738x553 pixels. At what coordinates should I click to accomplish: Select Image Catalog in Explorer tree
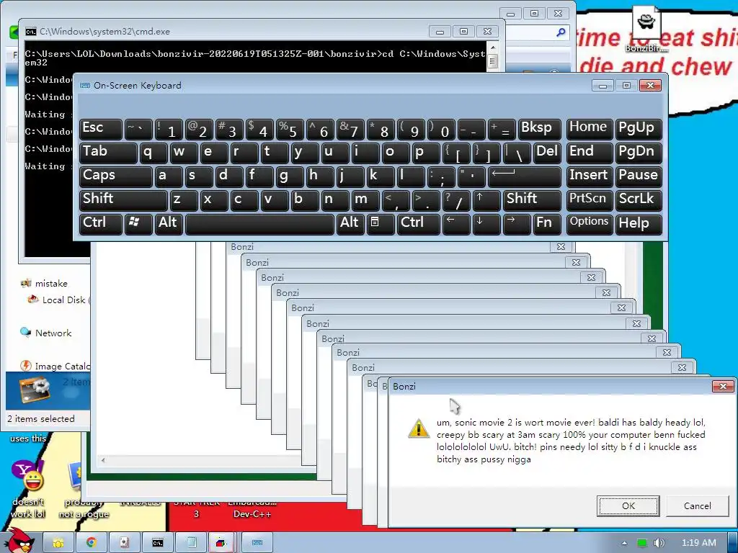pos(55,366)
